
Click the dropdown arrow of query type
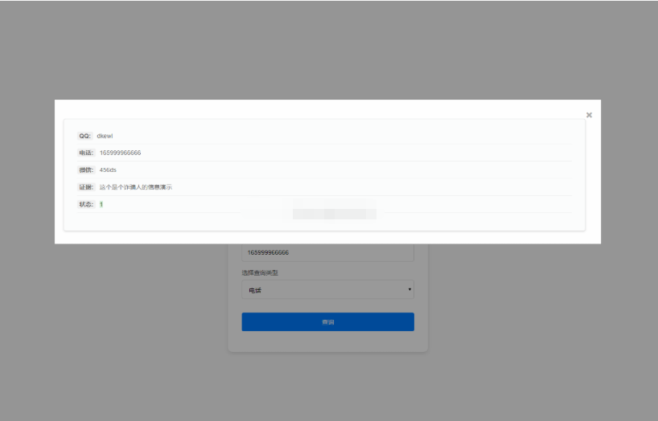coord(409,289)
